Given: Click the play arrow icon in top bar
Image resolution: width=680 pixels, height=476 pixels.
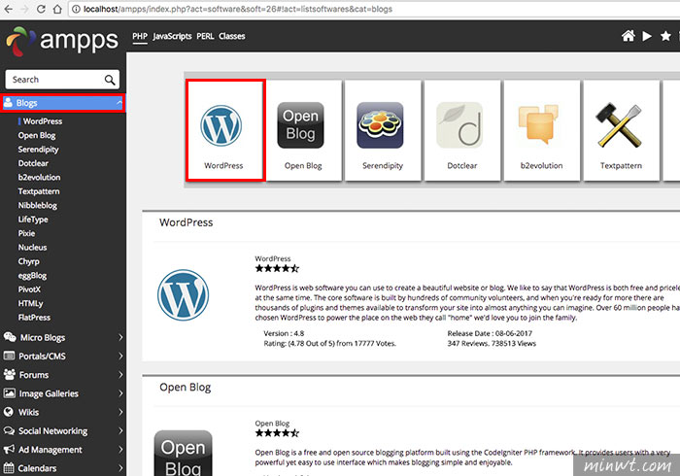Looking at the screenshot, I should (647, 36).
